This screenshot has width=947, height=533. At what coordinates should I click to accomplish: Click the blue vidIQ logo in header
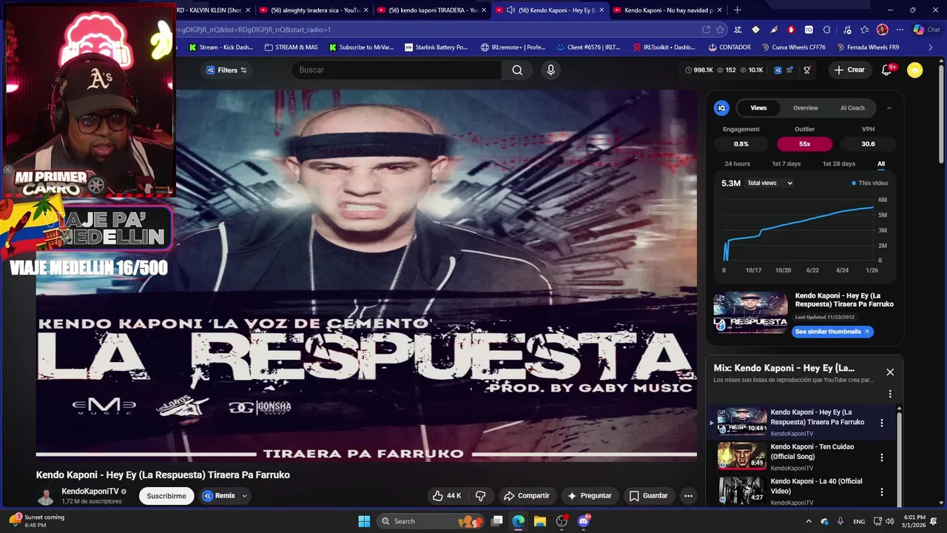[778, 70]
